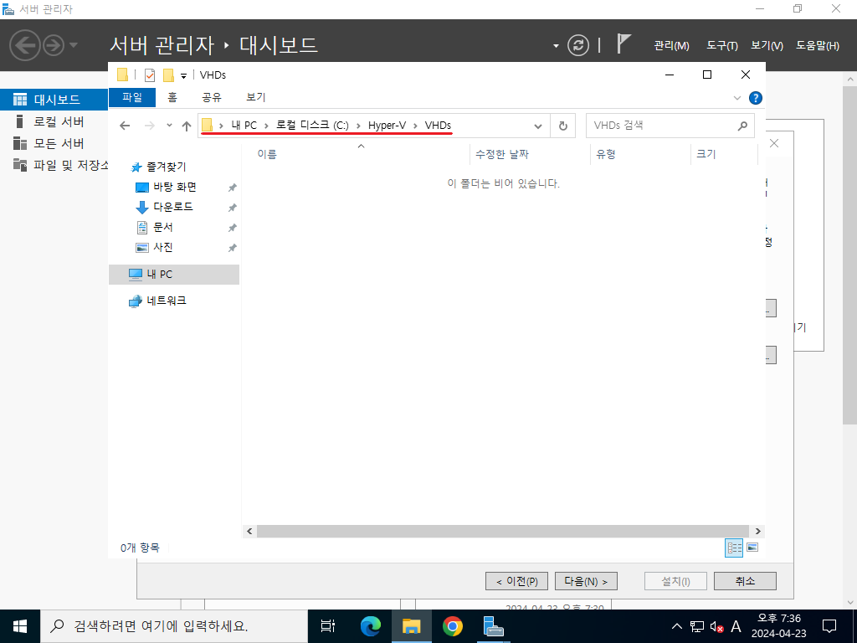Go back in the Explorer window
This screenshot has width=857, height=643.
[x=126, y=126]
